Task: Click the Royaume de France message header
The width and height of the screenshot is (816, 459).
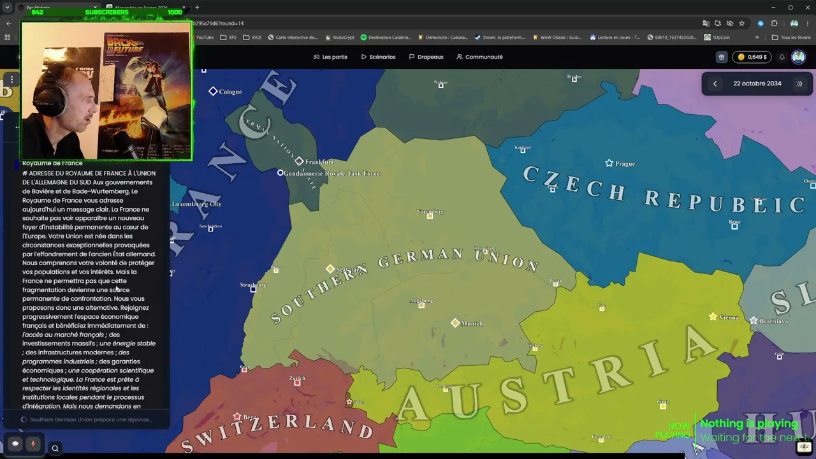Action: 52,163
